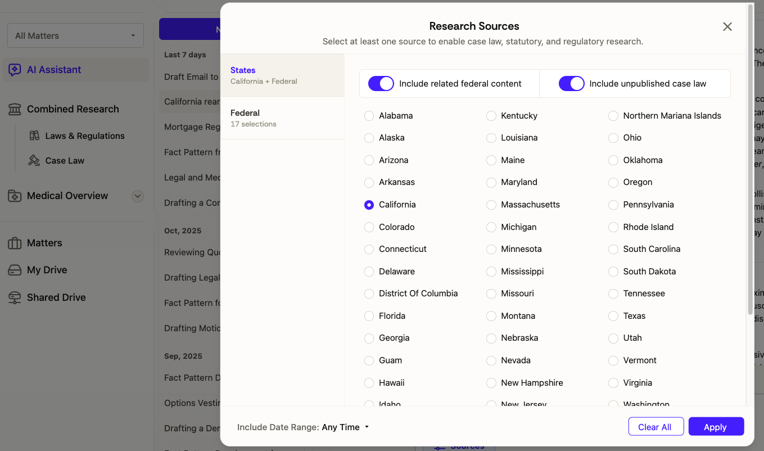This screenshot has width=764, height=451.
Task: Disable Include related federal content toggle
Action: coord(381,84)
